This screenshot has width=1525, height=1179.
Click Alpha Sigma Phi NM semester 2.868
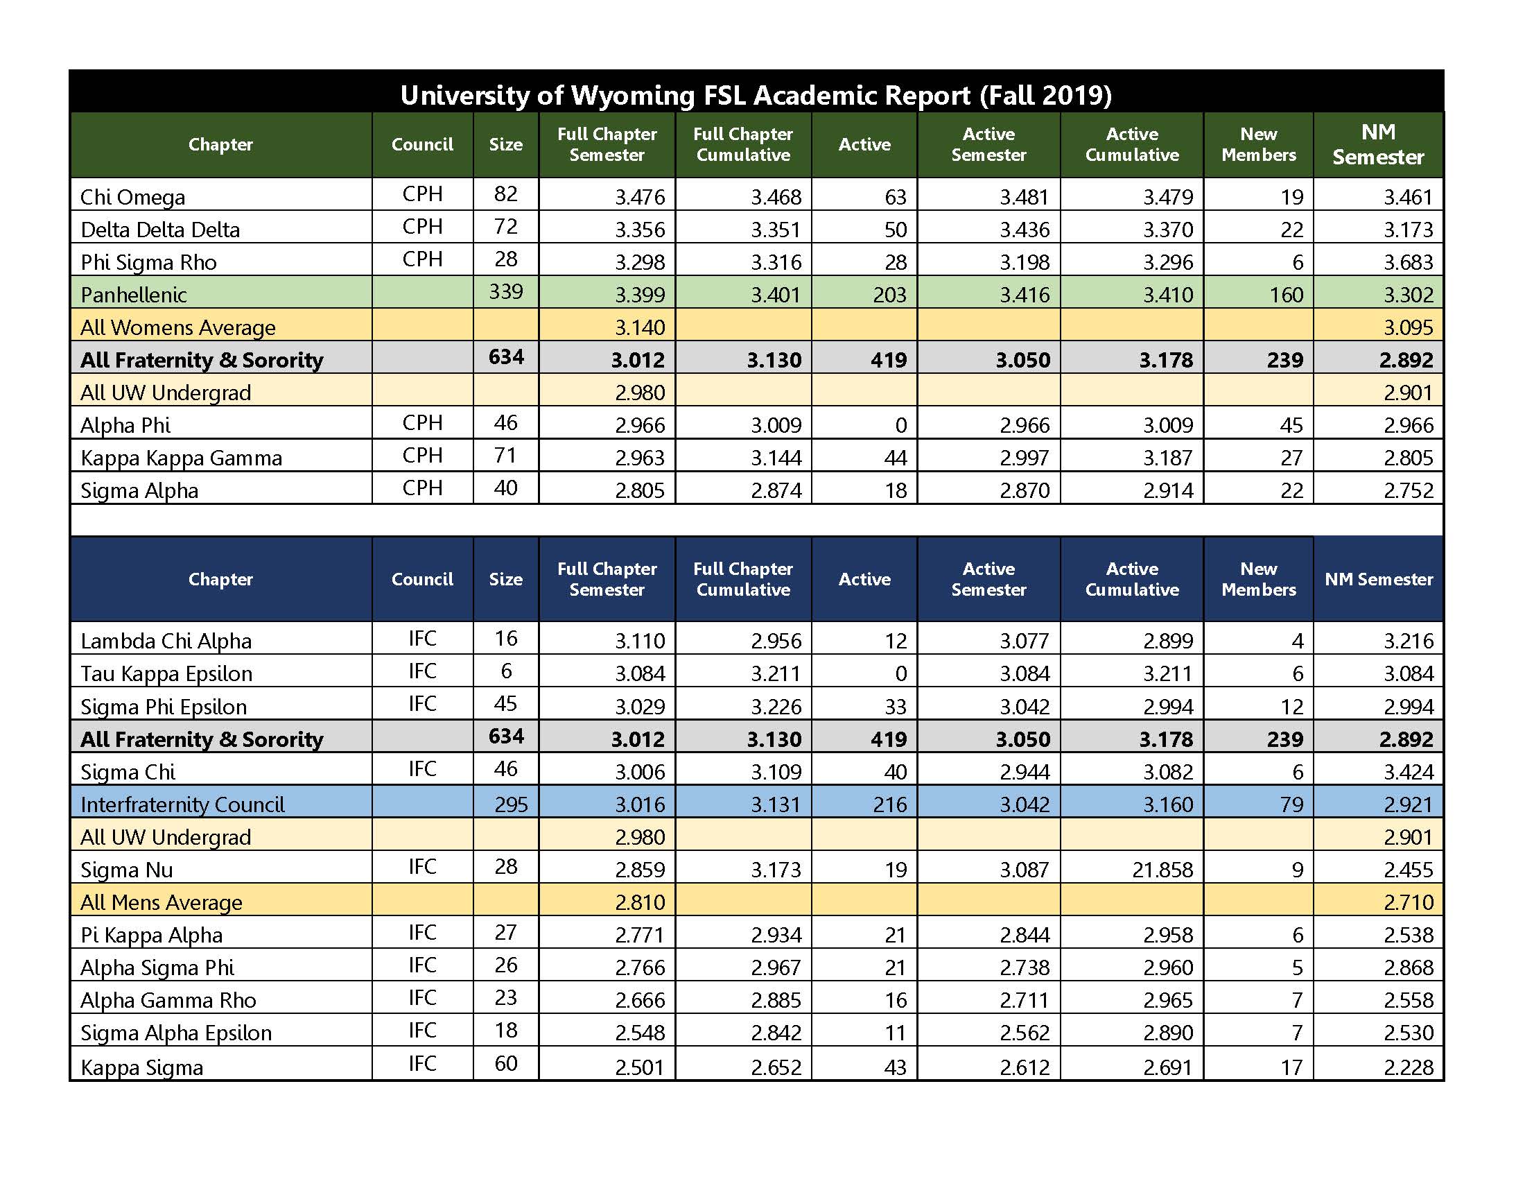1408,967
